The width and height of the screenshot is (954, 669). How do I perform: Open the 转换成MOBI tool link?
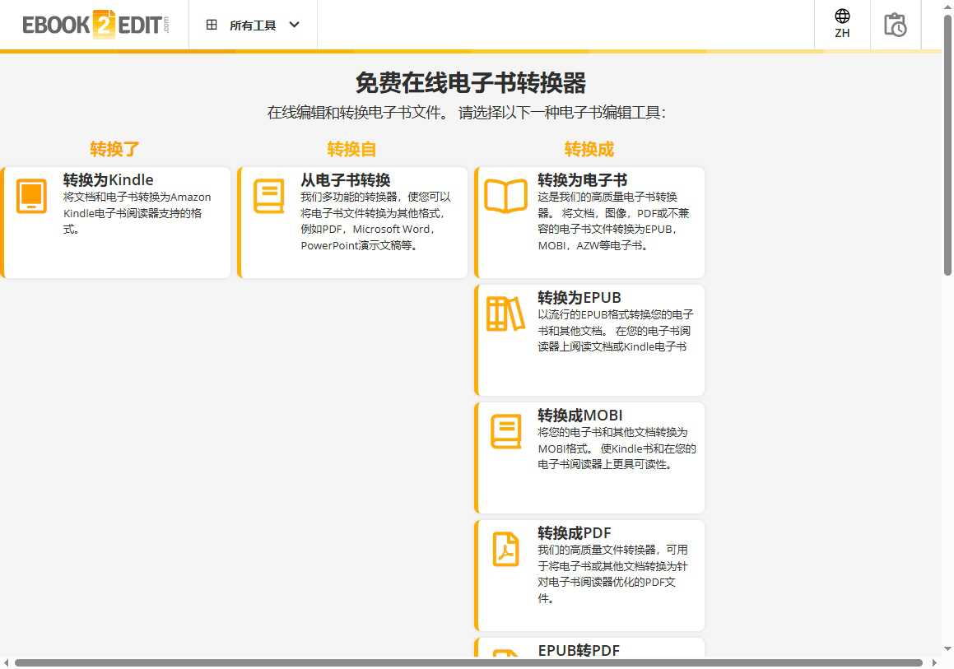tap(579, 416)
